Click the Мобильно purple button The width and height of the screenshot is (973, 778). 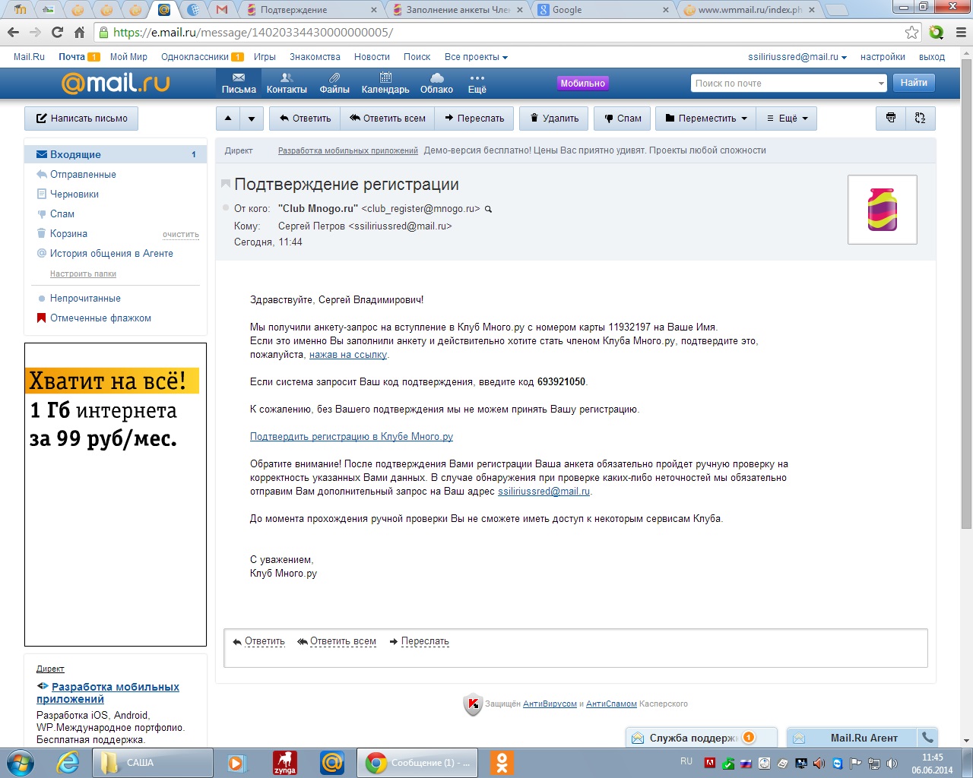coord(583,84)
